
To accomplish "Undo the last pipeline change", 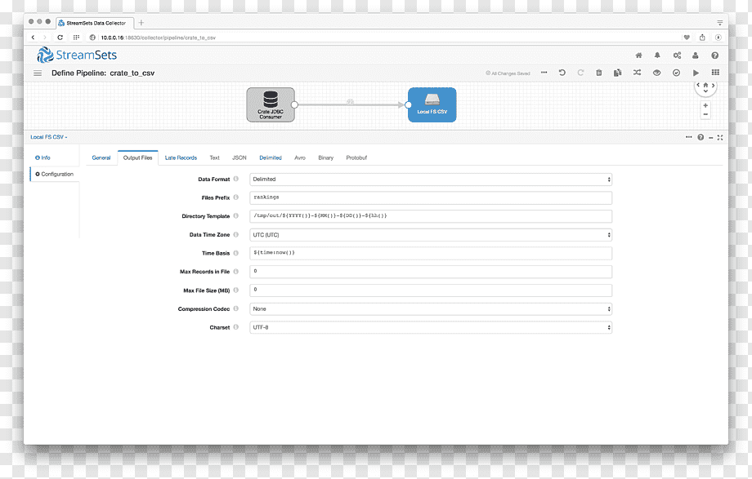I will pyautogui.click(x=562, y=73).
